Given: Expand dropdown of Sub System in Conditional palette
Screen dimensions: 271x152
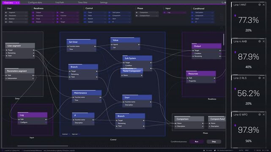Looking at the screenshot, I should click(212, 13).
